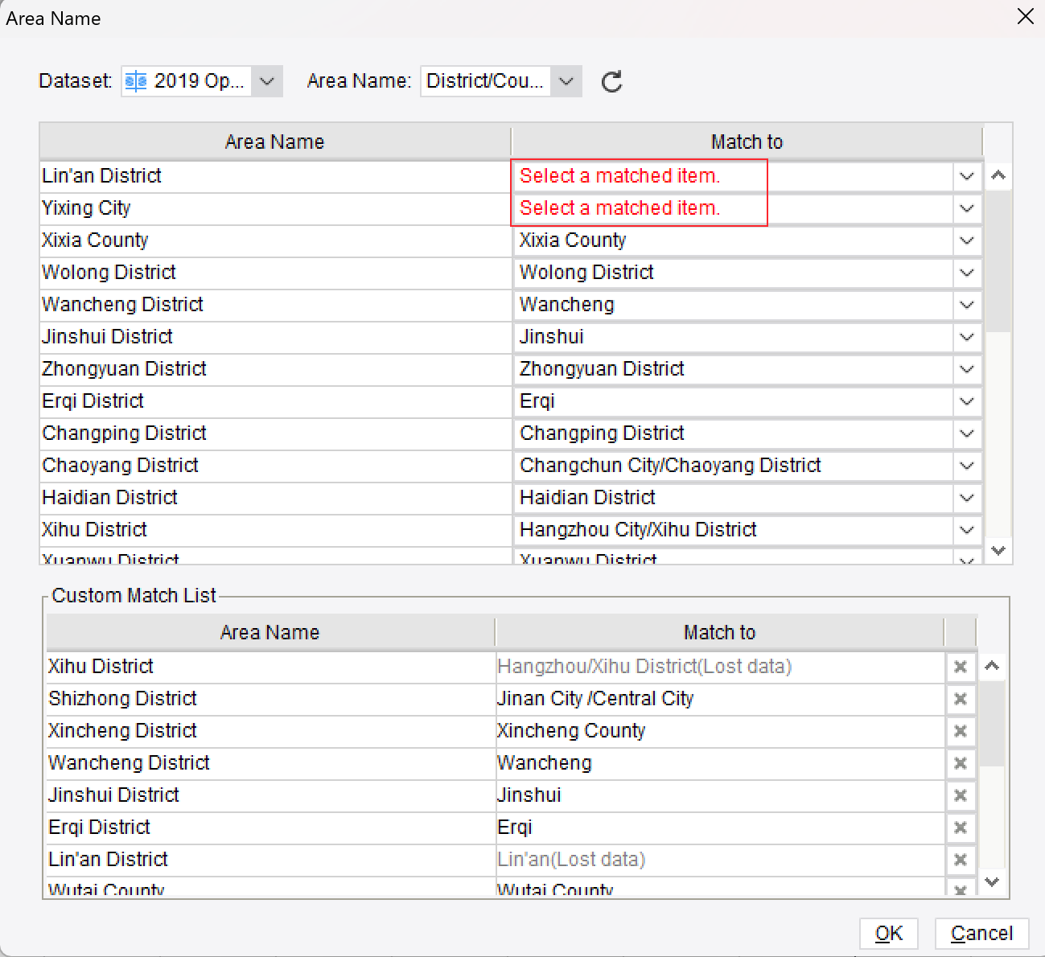Click Match to header in upper table
This screenshot has height=957, width=1045.
point(747,142)
